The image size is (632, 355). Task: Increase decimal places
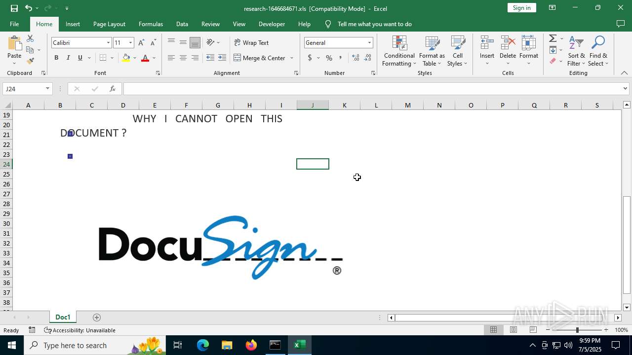pos(356,58)
